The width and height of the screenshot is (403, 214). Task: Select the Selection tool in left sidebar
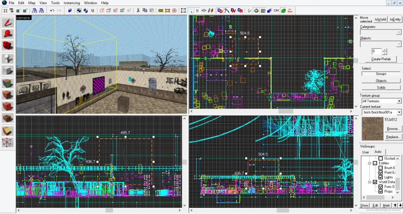(x=8, y=23)
